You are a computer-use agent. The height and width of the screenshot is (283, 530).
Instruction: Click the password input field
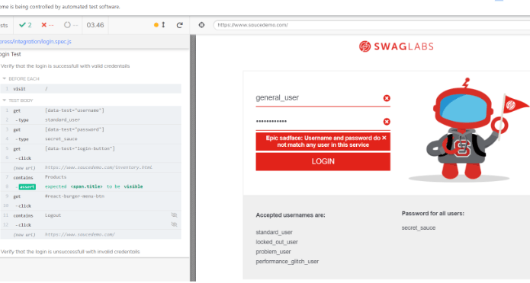point(323,122)
